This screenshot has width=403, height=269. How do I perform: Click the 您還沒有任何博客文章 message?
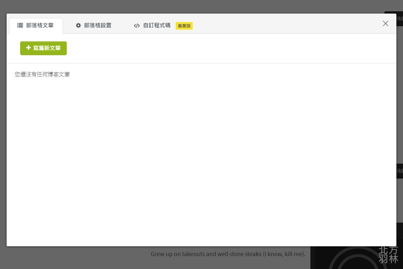pyautogui.click(x=42, y=74)
